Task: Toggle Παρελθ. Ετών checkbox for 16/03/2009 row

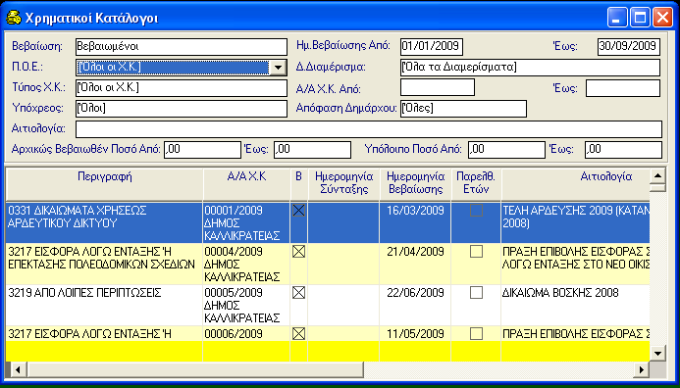Action: pyautogui.click(x=476, y=211)
